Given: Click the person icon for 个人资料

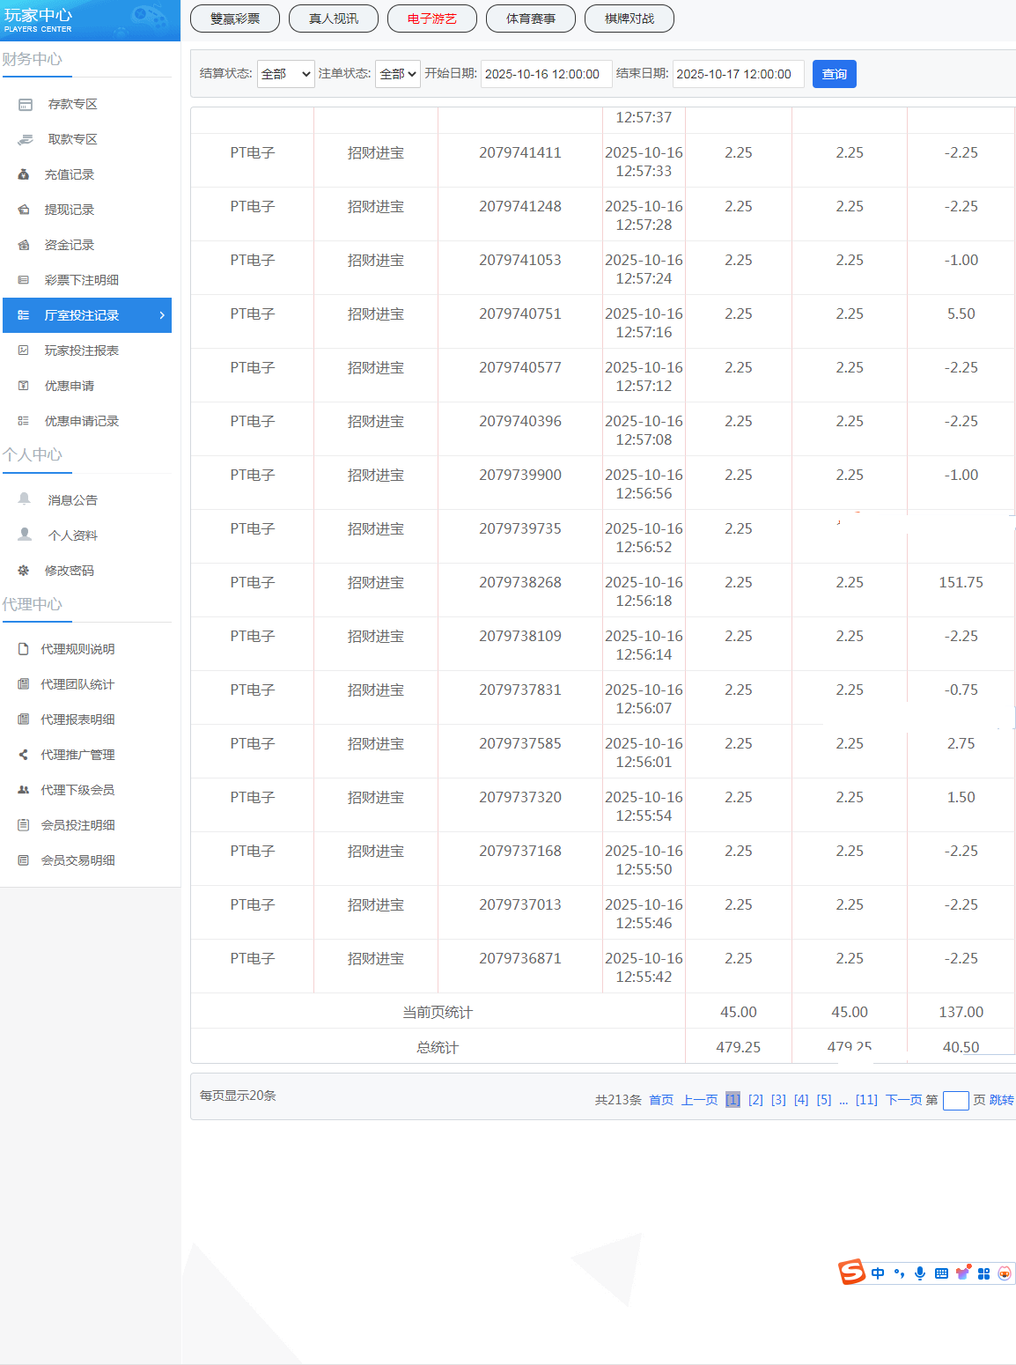Looking at the screenshot, I should pos(25,535).
